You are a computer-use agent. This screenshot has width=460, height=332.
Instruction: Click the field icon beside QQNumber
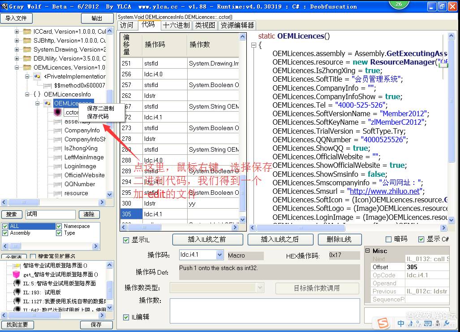[x=57, y=184]
